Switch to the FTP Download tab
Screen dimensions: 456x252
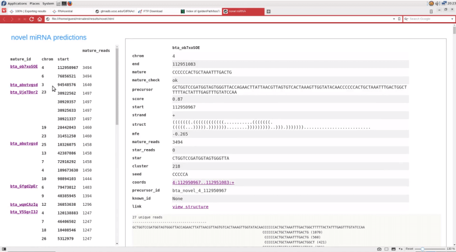click(158, 11)
